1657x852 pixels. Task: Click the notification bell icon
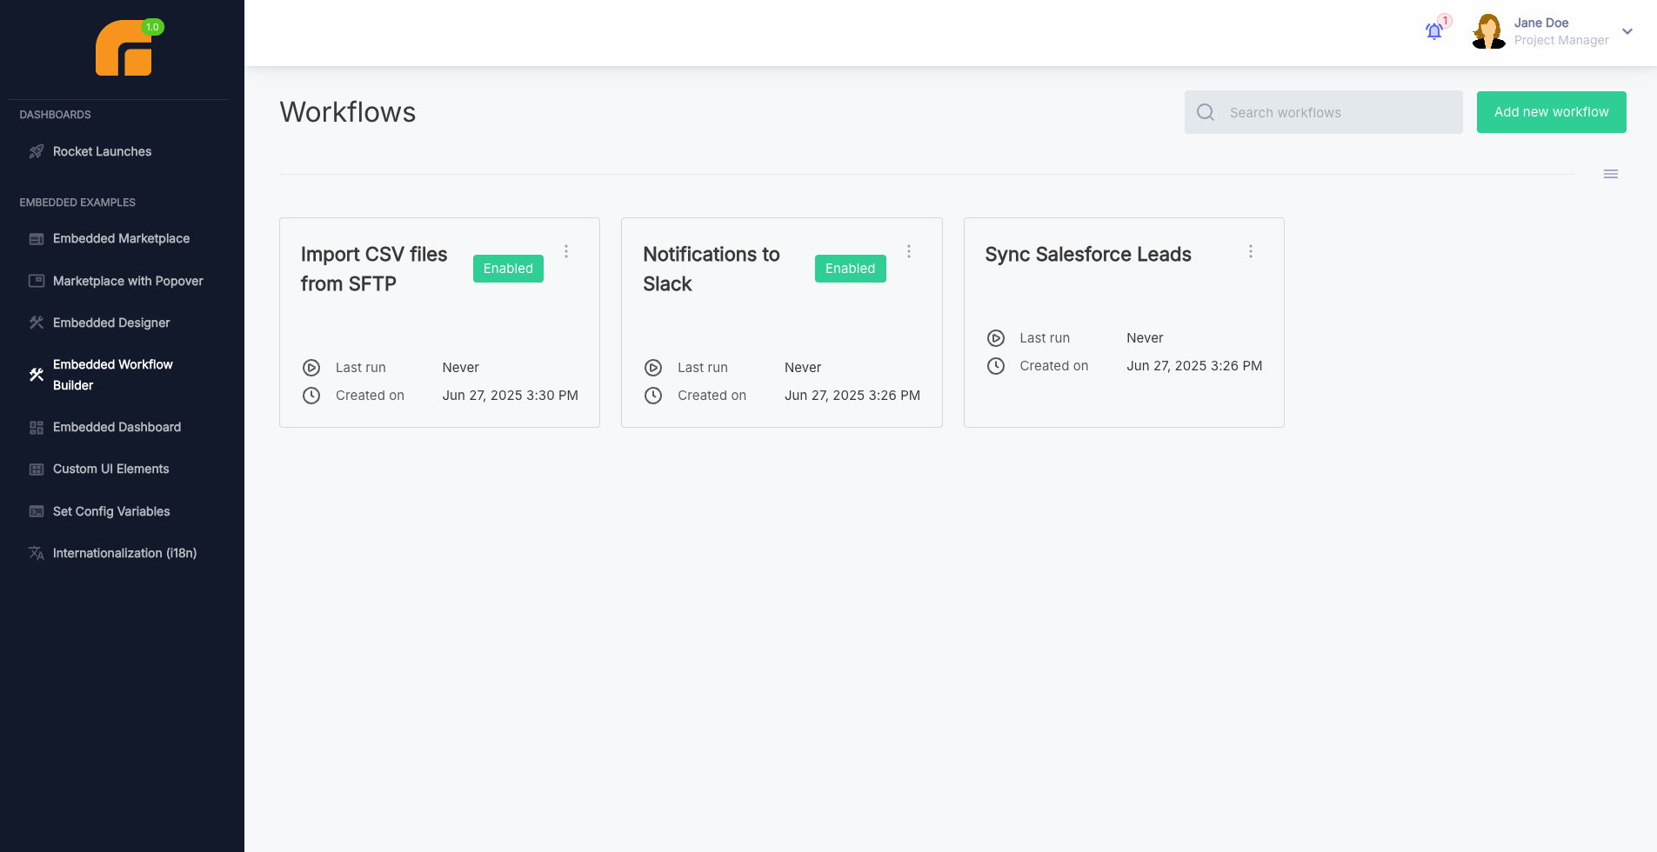[x=1433, y=30]
